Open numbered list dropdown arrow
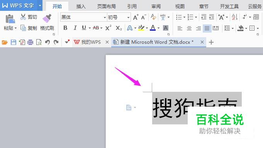Viewport: 263px width, 148px height. pyautogui.click(x=196, y=17)
